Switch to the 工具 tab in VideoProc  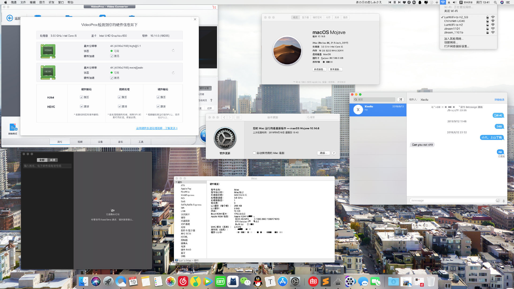(141, 142)
